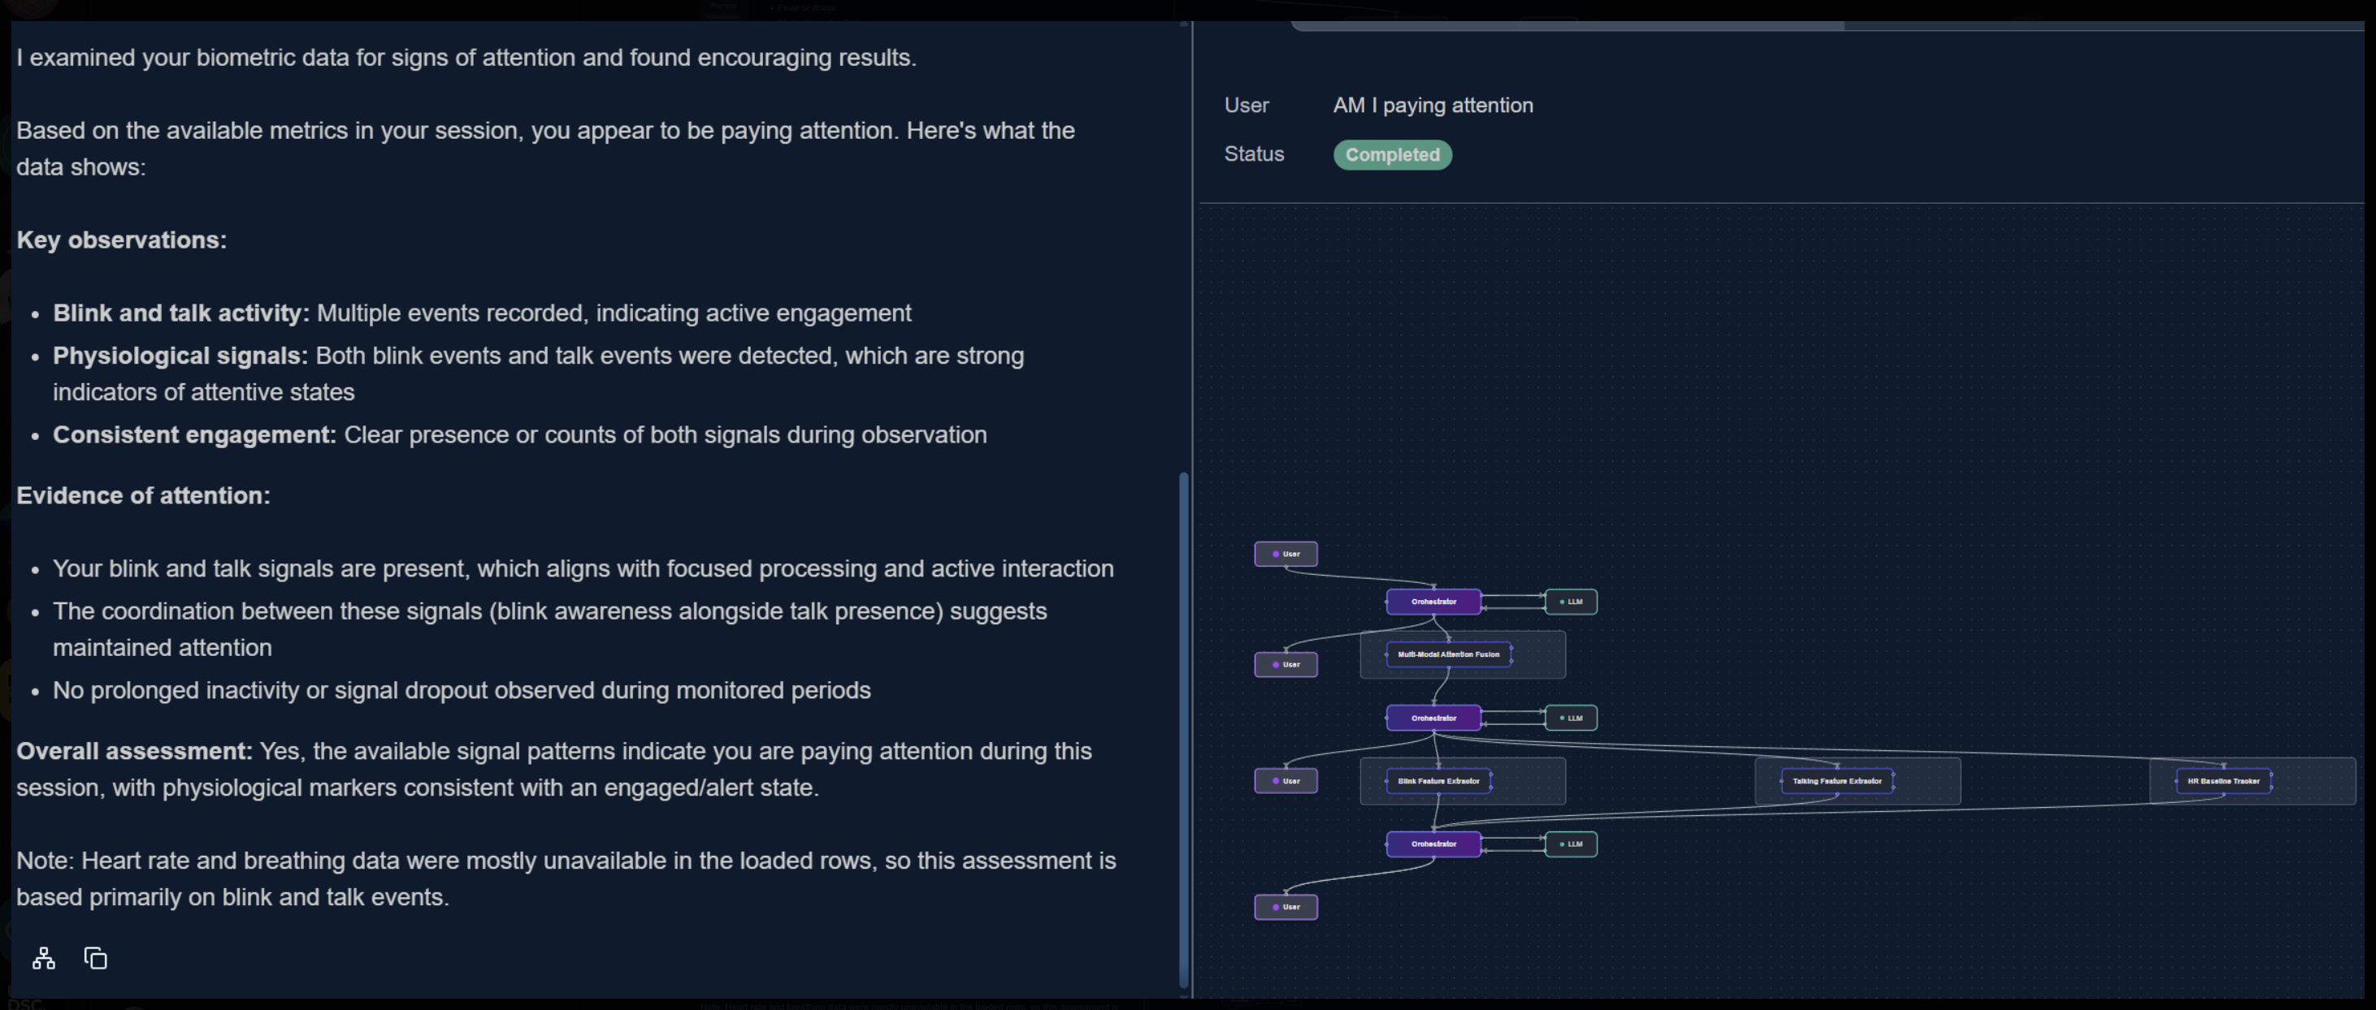Screen dimensions: 2376x1010
Task: Select the bottommost User node in graph
Action: point(1286,907)
